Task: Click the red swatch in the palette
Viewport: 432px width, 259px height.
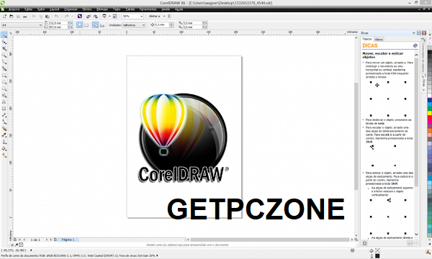Action: click(430, 117)
